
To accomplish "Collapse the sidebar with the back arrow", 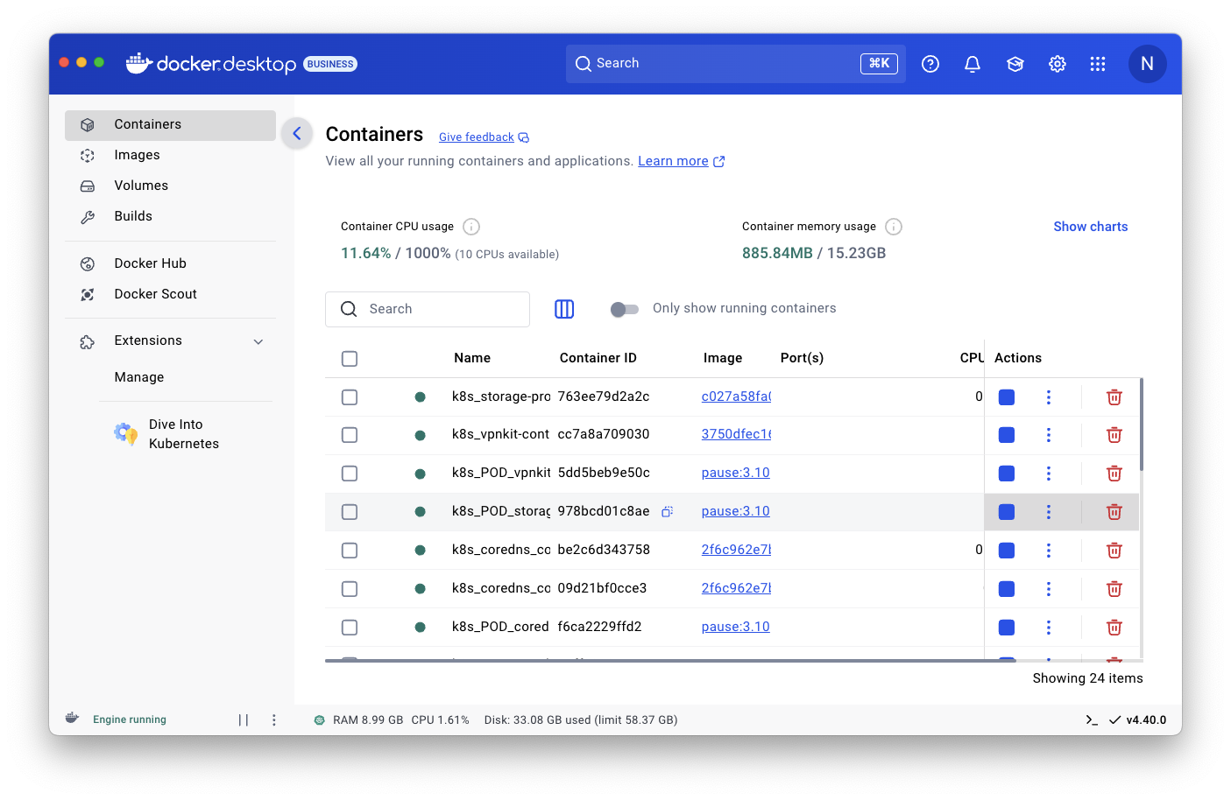I will pyautogui.click(x=297, y=134).
